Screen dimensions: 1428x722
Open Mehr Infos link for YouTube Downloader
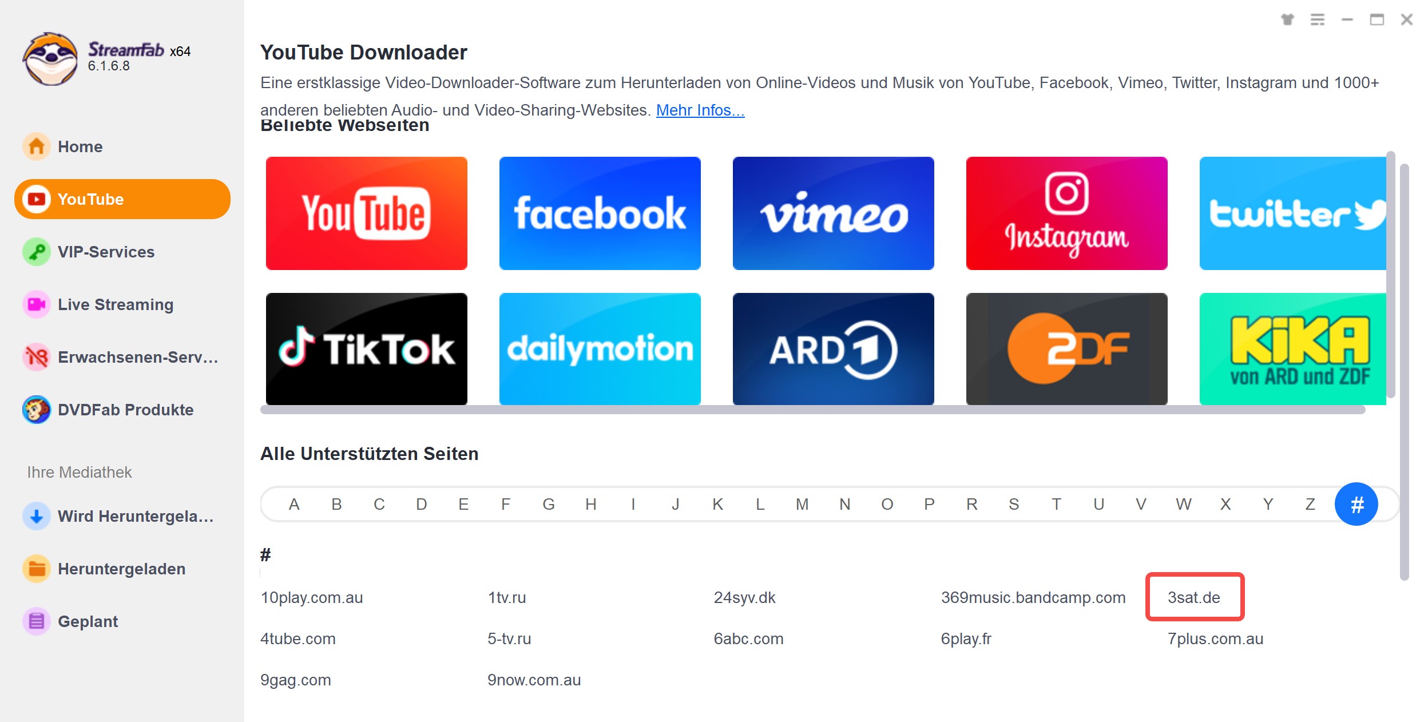click(698, 110)
